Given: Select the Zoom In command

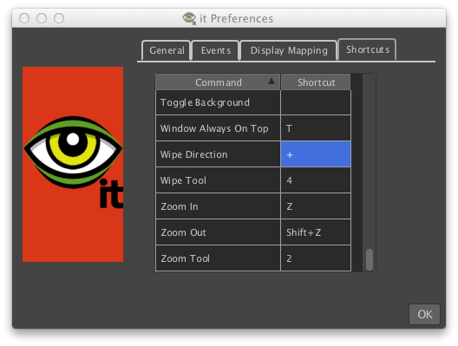Looking at the screenshot, I should click(218, 206).
